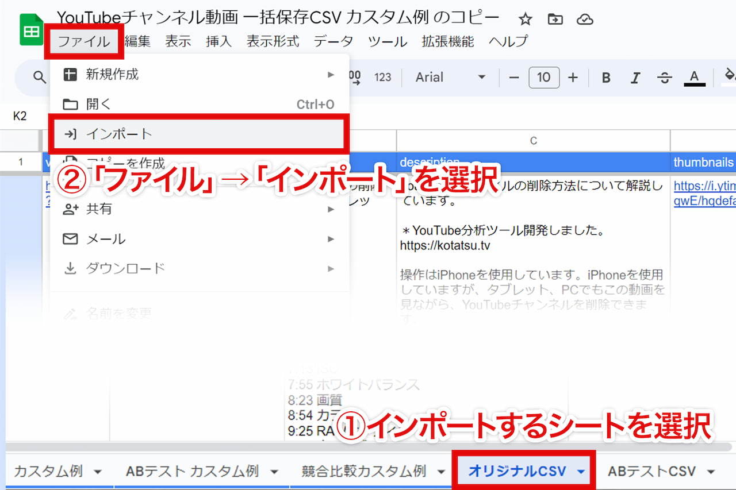Screen dimensions: 736x490
Task: Toggle bold formatting
Action: [606, 78]
